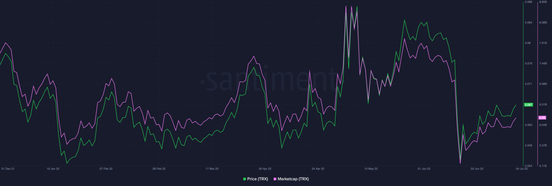
Task: Click the 6.04B marketcap axis value
Action: click(x=543, y=125)
